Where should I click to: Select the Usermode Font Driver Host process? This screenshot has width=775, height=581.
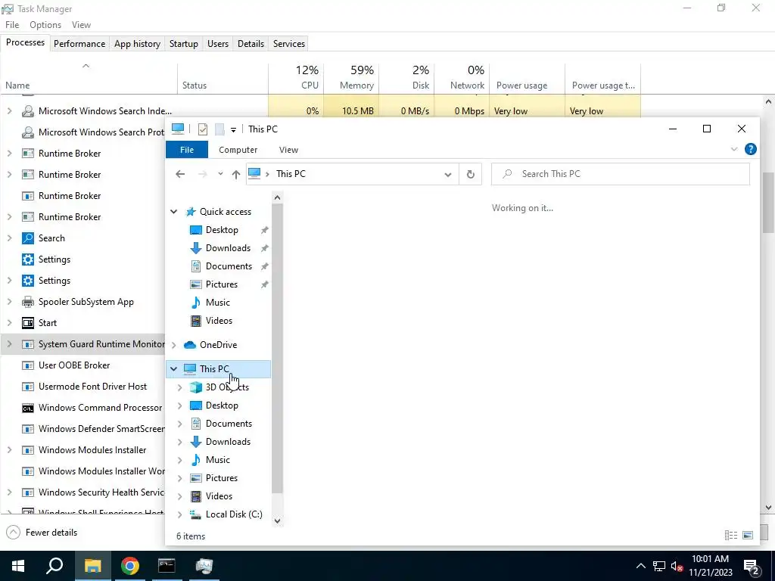pyautogui.click(x=92, y=387)
